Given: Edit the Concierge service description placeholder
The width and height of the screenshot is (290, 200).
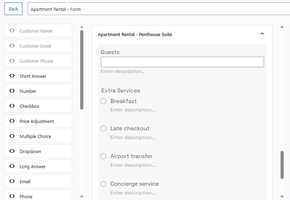Looking at the screenshot, I should click(133, 193).
